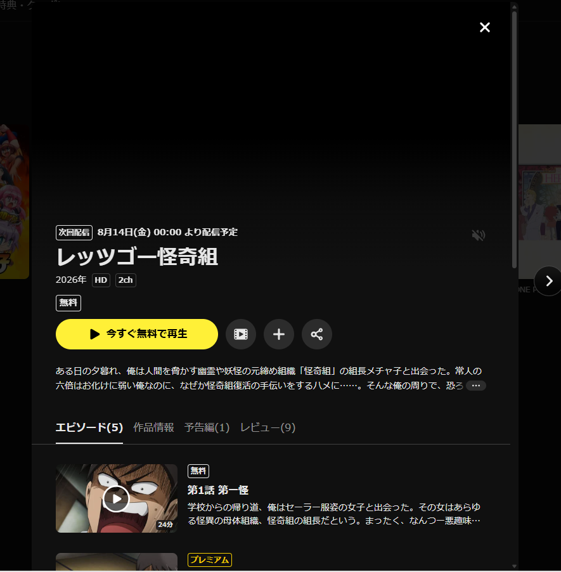561x572 pixels.
Task: Click the HD quality badge
Action: tap(101, 280)
